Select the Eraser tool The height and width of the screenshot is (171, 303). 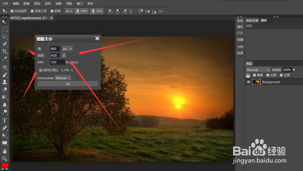(5, 90)
